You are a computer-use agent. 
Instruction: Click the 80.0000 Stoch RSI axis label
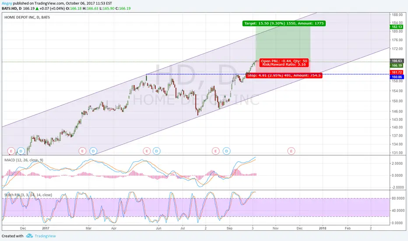pyautogui.click(x=398, y=198)
